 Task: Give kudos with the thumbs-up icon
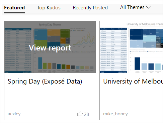point(80,114)
